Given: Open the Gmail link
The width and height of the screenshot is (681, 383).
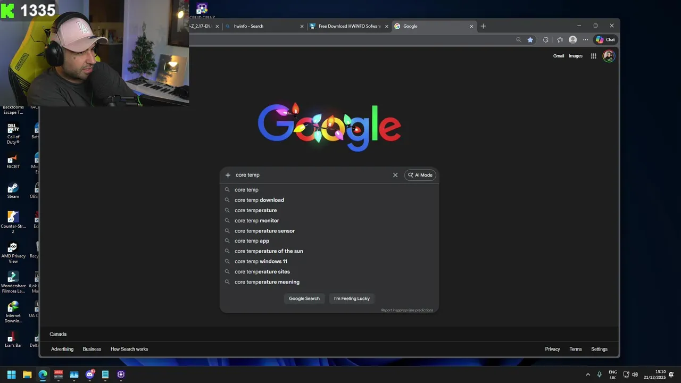Looking at the screenshot, I should pos(559,56).
